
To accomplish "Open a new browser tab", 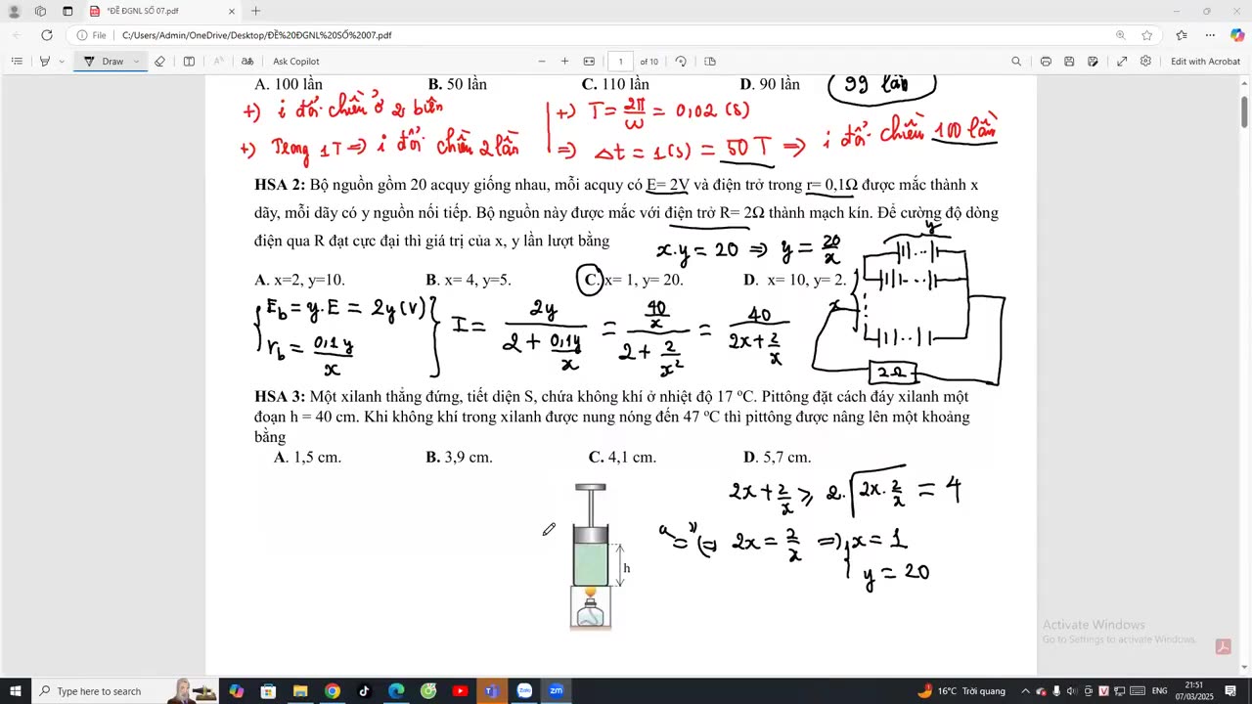I will 255,11.
